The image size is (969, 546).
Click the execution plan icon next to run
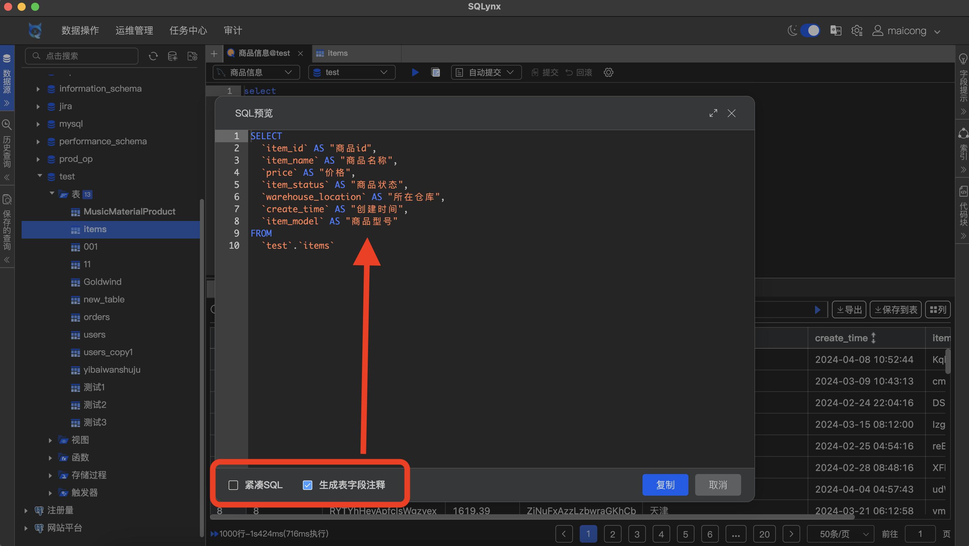pyautogui.click(x=435, y=72)
